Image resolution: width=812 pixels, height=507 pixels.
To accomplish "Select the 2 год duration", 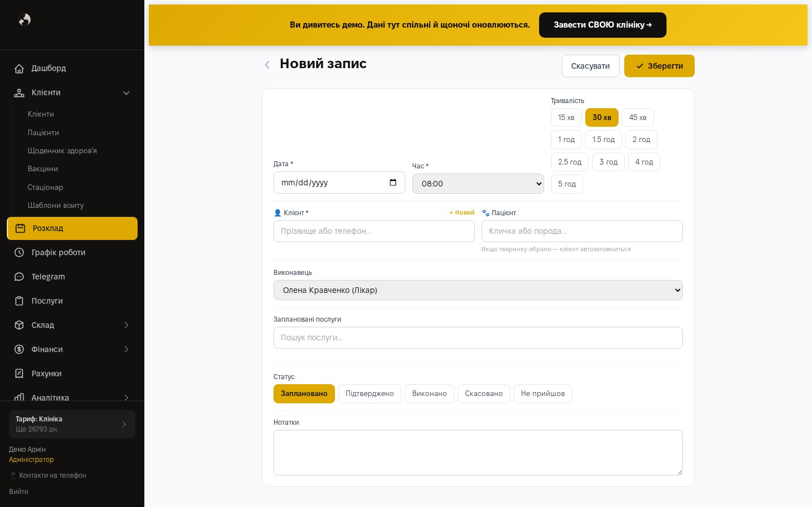I will point(641,140).
